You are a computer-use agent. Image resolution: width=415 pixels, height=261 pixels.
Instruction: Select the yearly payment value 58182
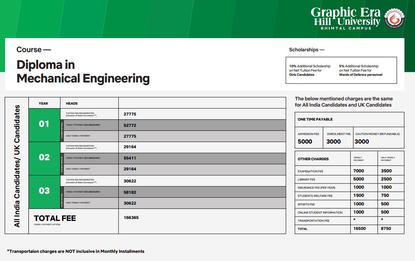(x=130, y=192)
